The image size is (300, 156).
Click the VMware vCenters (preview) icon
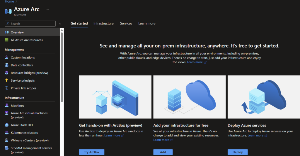tap(6, 140)
